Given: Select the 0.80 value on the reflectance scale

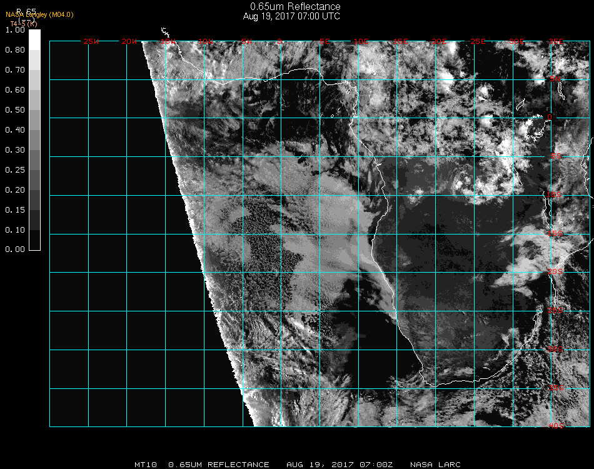Looking at the screenshot, I should tap(15, 50).
